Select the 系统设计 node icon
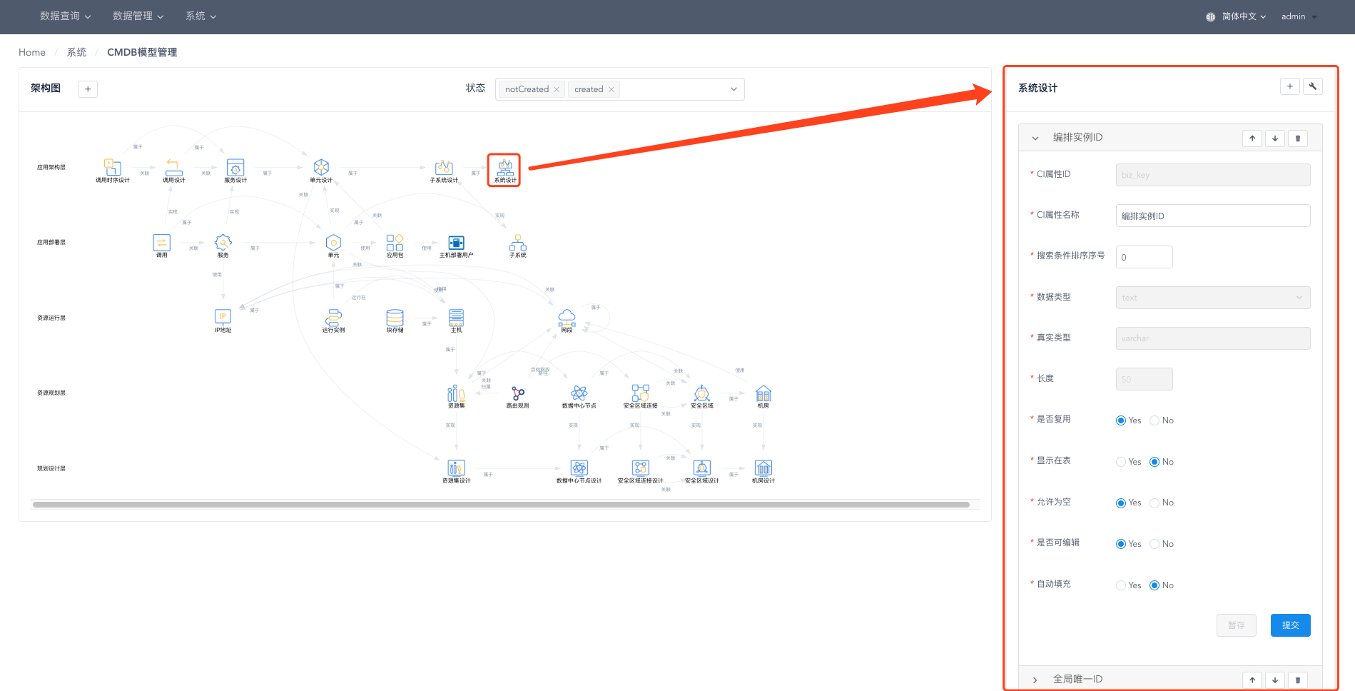The image size is (1355, 691). [505, 167]
